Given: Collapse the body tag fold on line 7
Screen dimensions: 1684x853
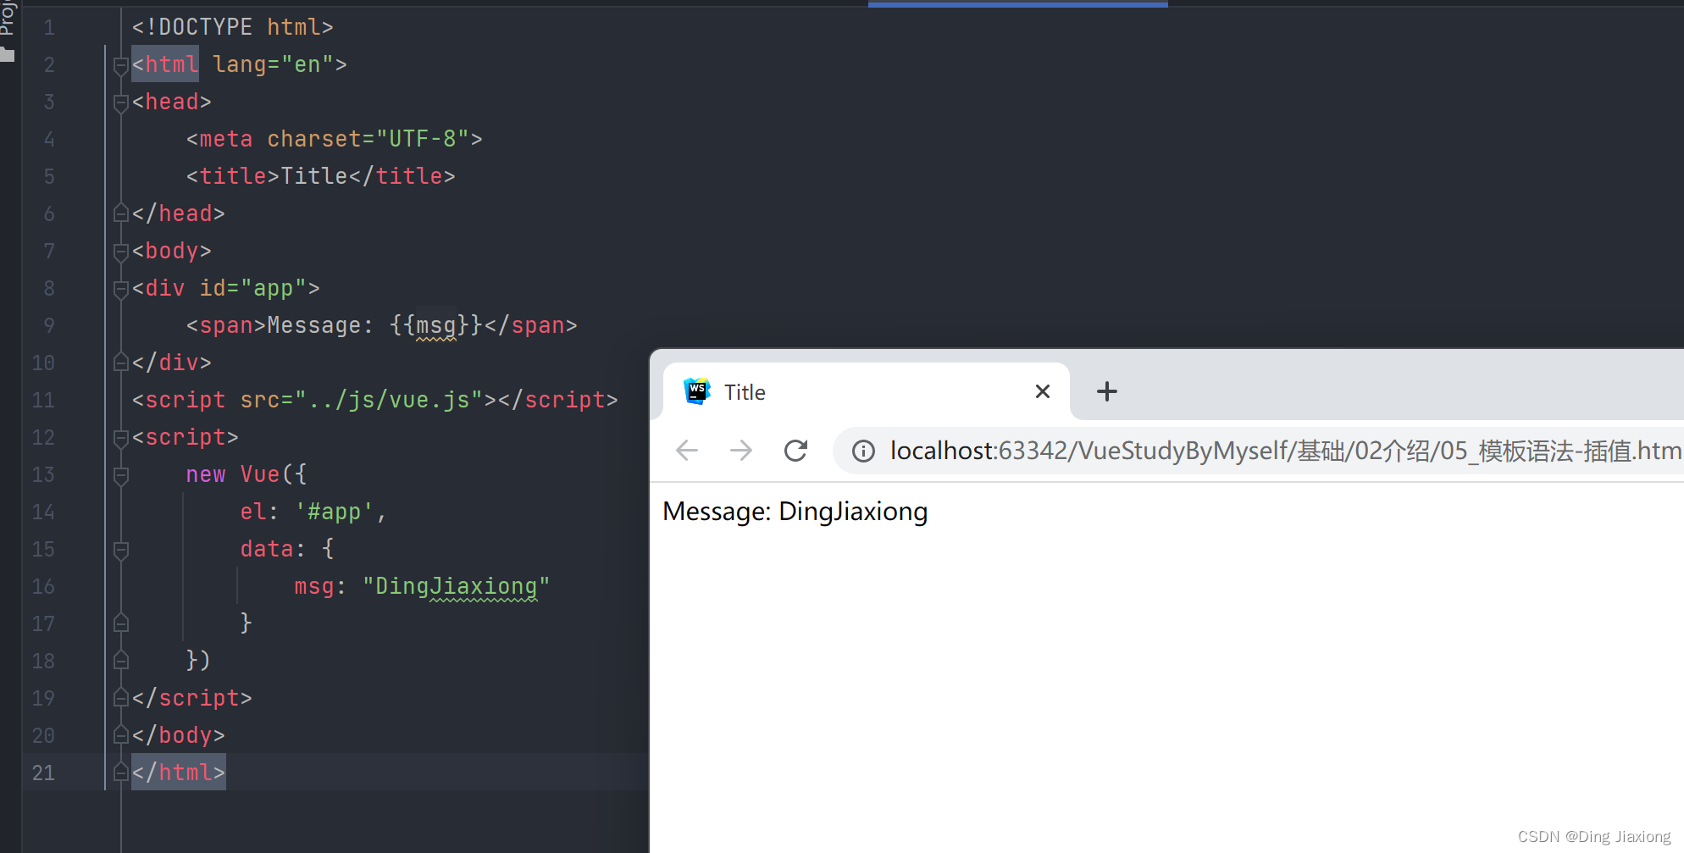Looking at the screenshot, I should 121,252.
